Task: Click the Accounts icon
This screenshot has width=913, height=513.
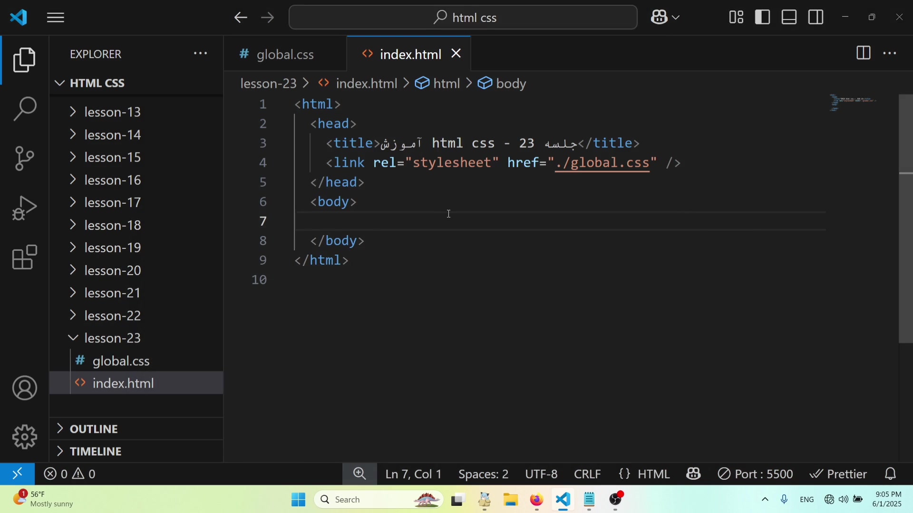Action: (x=25, y=388)
